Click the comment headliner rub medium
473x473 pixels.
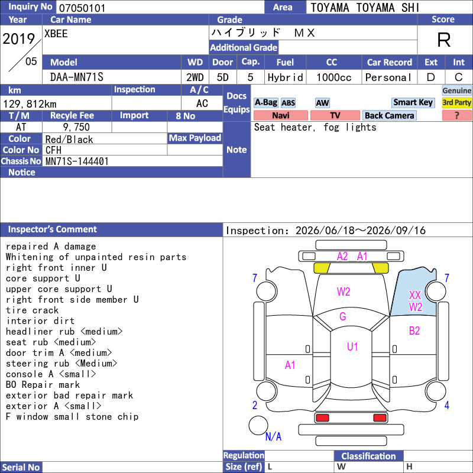[x=64, y=332]
